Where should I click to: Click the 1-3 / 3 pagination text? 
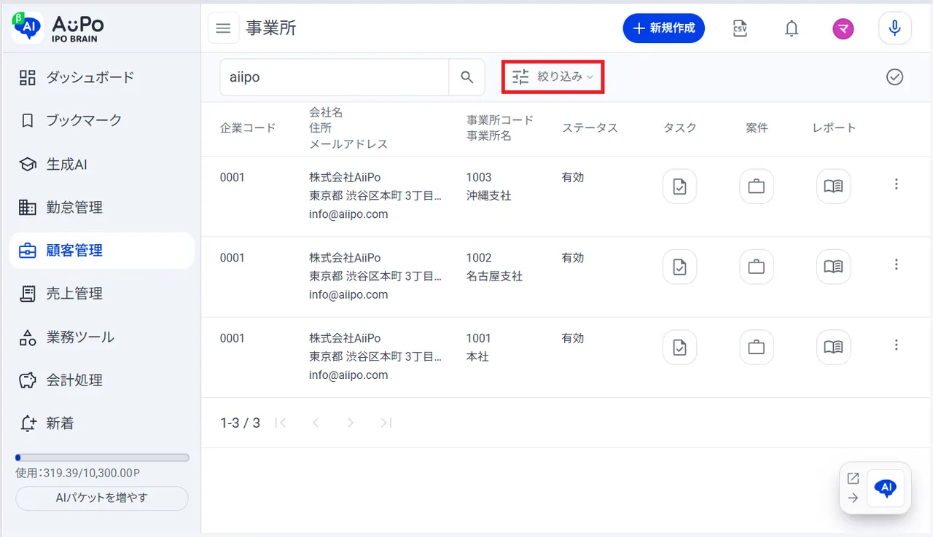[x=240, y=423]
